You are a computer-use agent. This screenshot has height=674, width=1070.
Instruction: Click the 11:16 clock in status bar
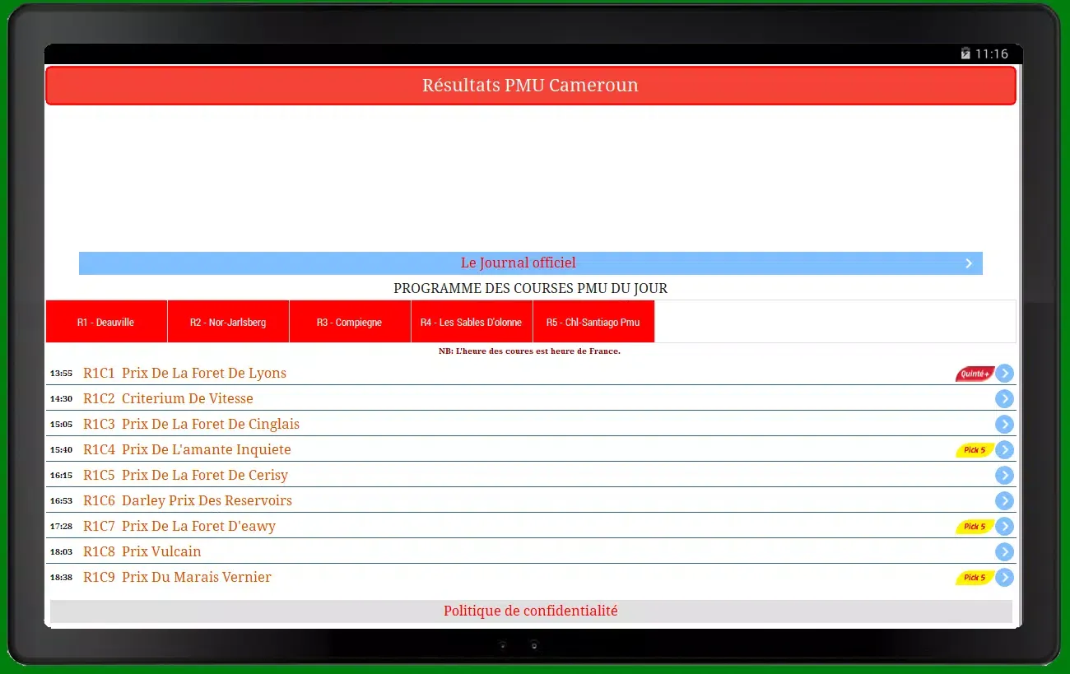tap(992, 54)
